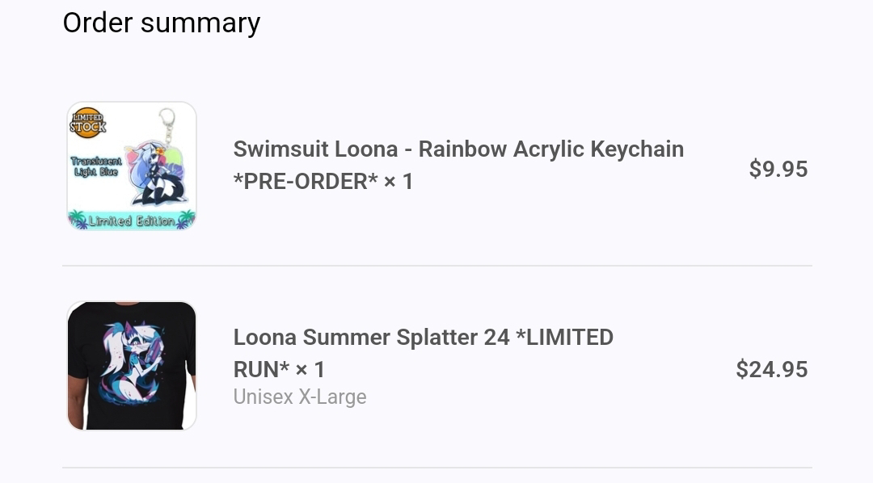Tap the *LIMITED text in the t-shirt title
The image size is (873, 483).
pyautogui.click(x=569, y=337)
